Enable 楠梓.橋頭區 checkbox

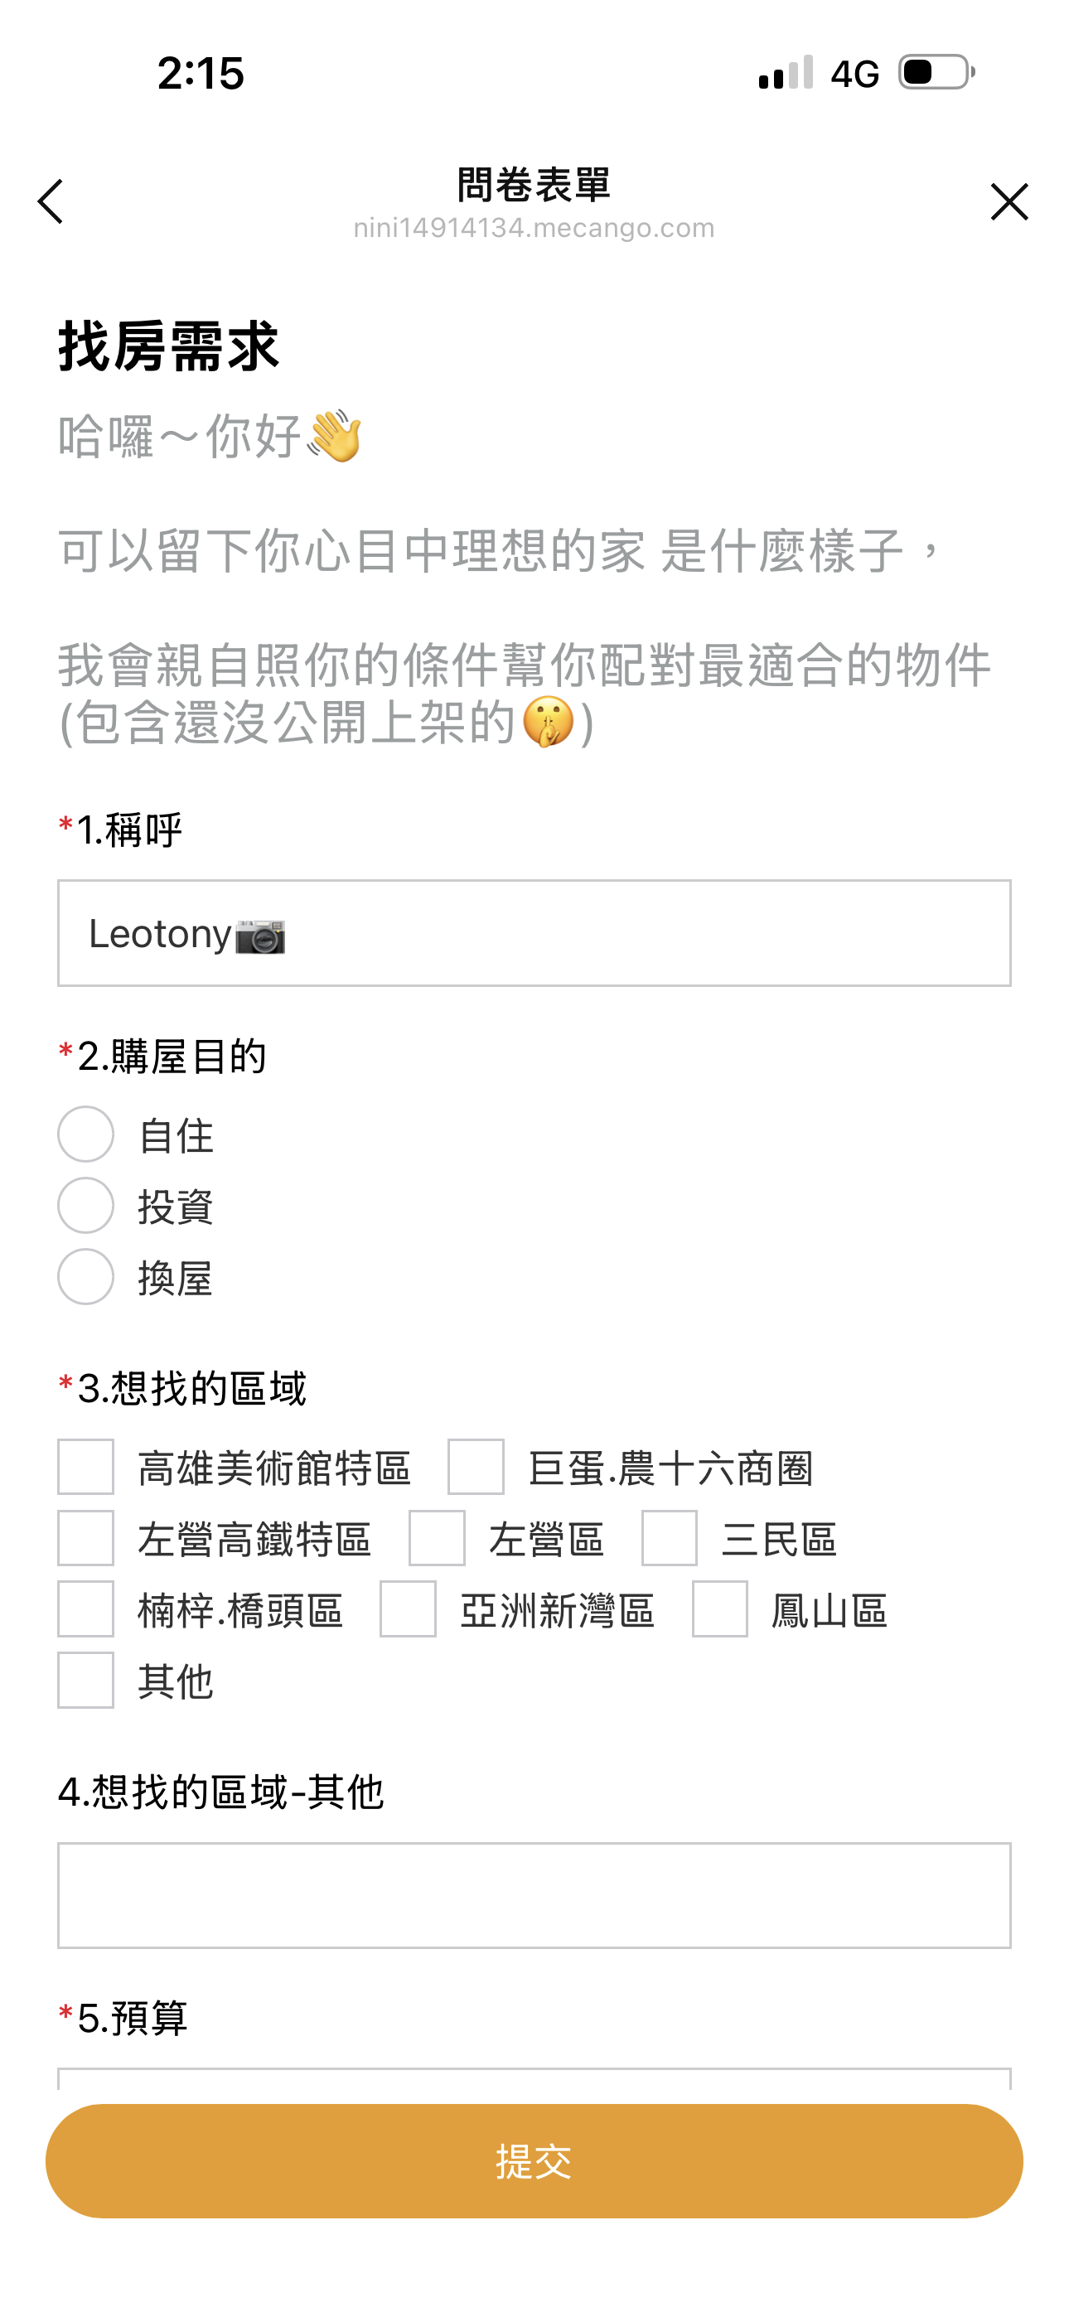click(x=85, y=1609)
